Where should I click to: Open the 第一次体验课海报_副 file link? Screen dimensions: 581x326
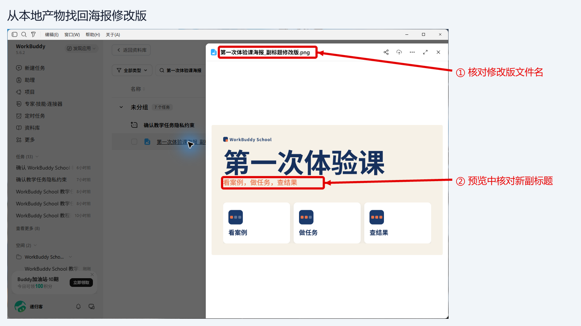coord(181,142)
